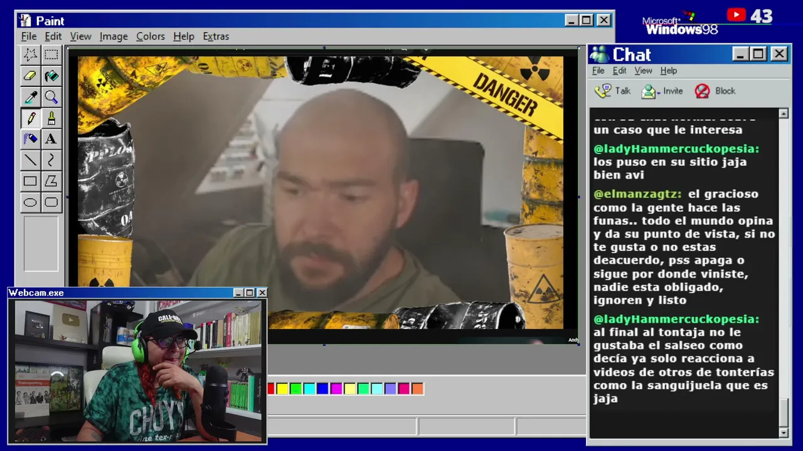
Task: Click the Talk button in Chat
Action: [x=613, y=91]
